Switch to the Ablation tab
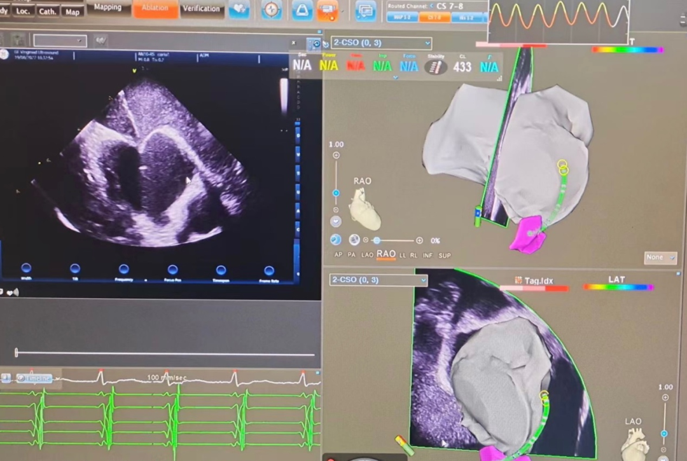687x461 pixels. pos(155,8)
